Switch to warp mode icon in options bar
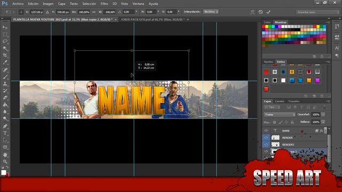This screenshot has width=342, height=192. [252, 12]
